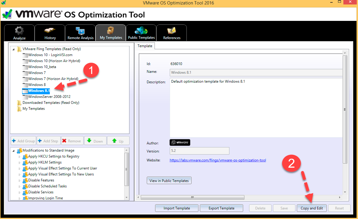The height and width of the screenshot is (219, 358).
Task: Switch to the Template tab
Action: 145,46
